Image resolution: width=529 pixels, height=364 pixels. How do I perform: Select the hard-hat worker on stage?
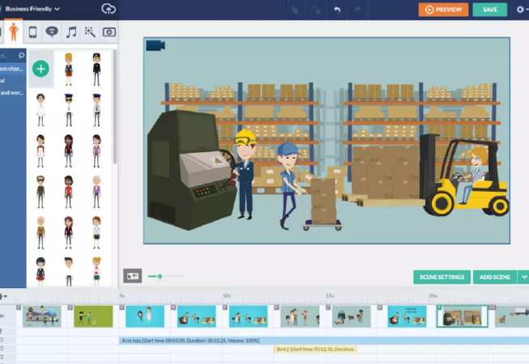[245, 175]
